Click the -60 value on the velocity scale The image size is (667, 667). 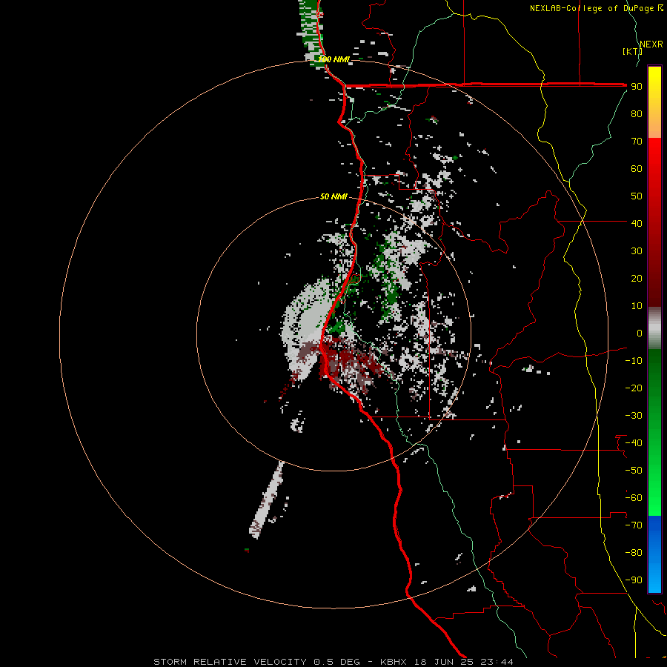[634, 498]
